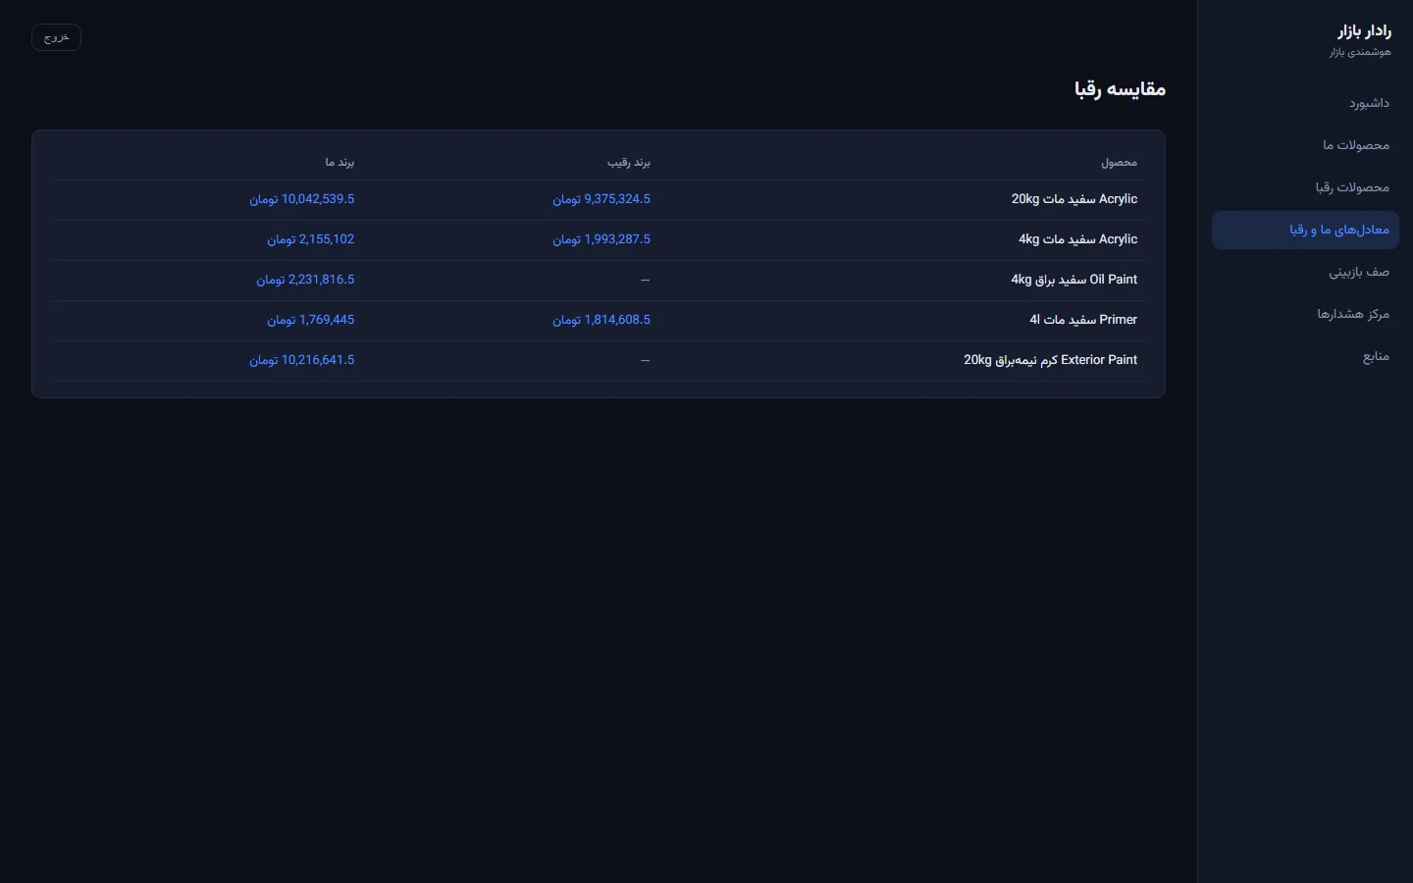Click the برند ما column header
The height and width of the screenshot is (883, 1413).
click(340, 162)
